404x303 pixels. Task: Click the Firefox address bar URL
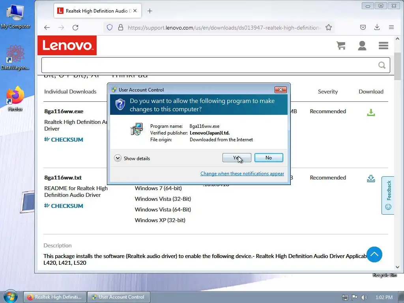[224, 28]
